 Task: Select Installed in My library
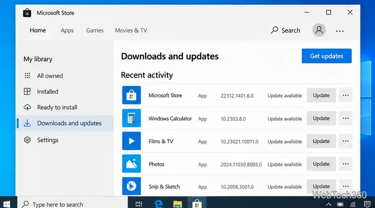[48, 91]
